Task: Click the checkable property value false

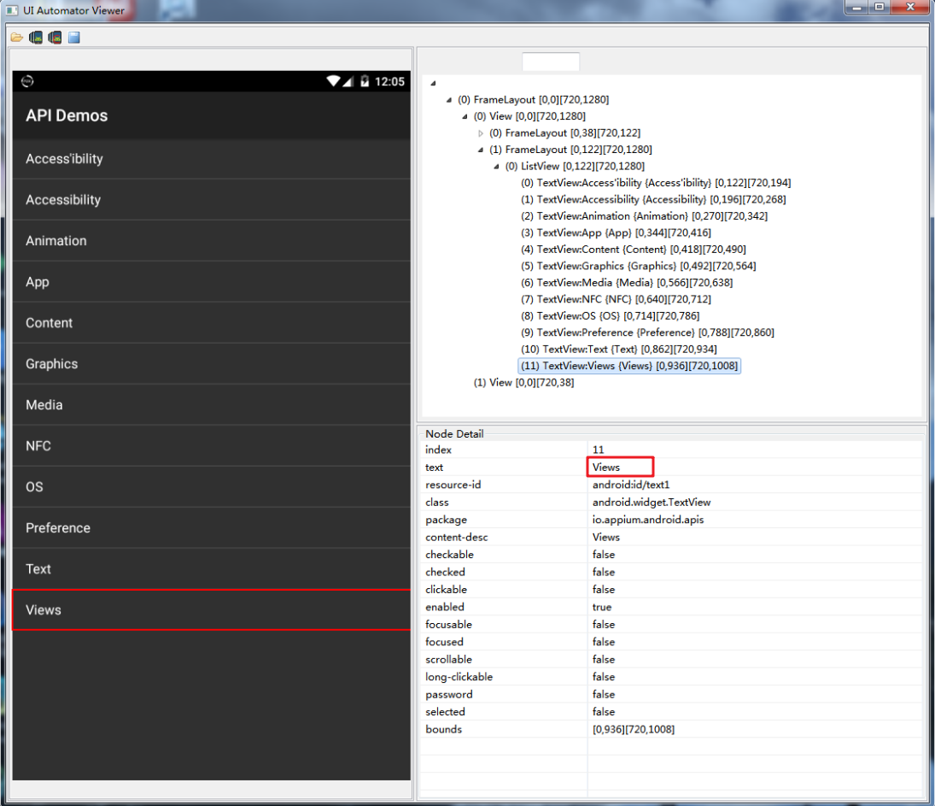Action: tap(604, 555)
